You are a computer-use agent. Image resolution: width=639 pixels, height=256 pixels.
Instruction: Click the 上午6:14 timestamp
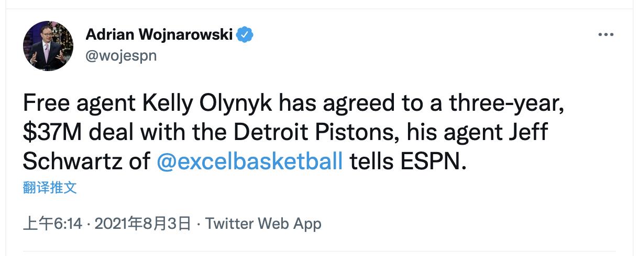pos(53,224)
